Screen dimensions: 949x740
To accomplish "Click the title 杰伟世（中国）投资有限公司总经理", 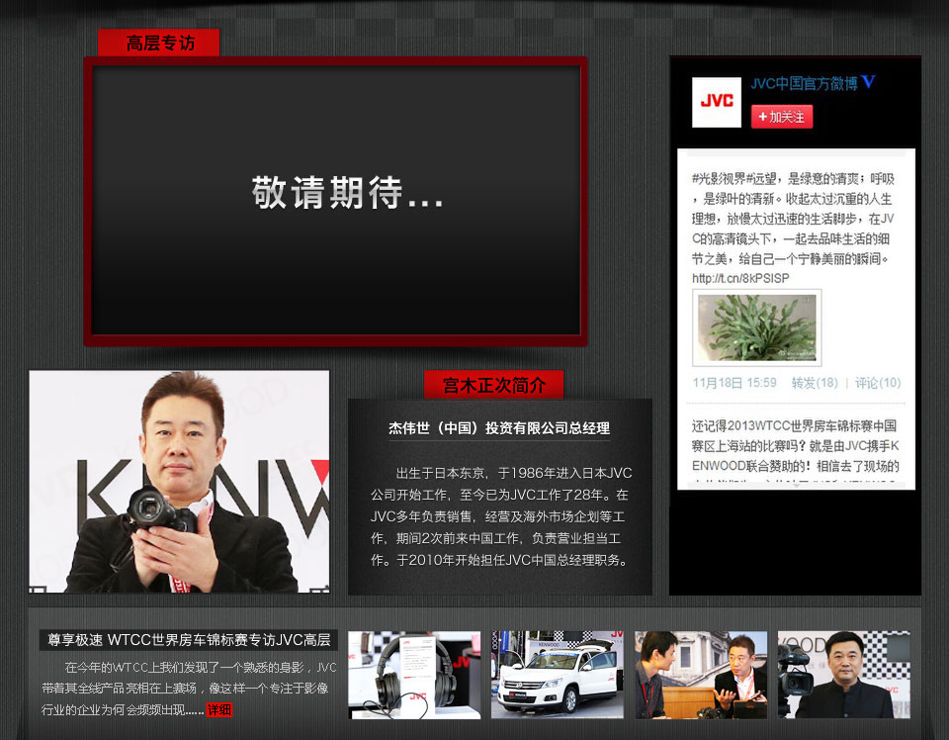I will [x=499, y=428].
